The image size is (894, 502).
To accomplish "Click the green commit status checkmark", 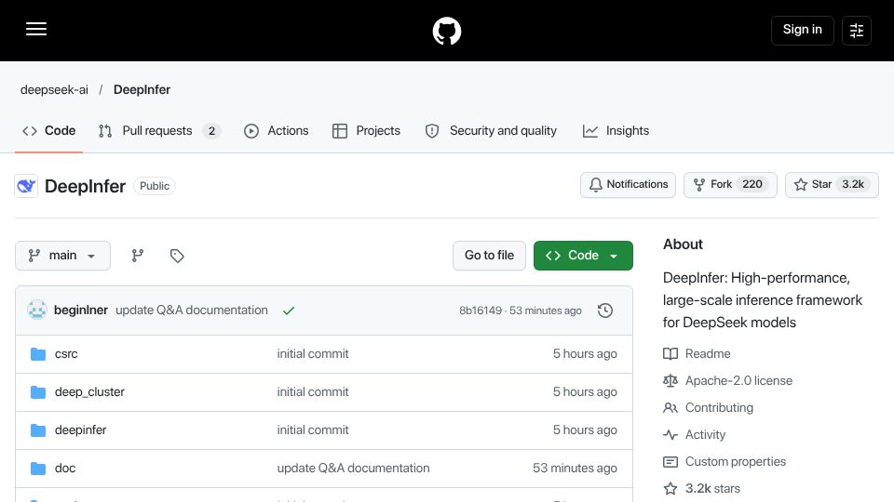I will point(289,310).
